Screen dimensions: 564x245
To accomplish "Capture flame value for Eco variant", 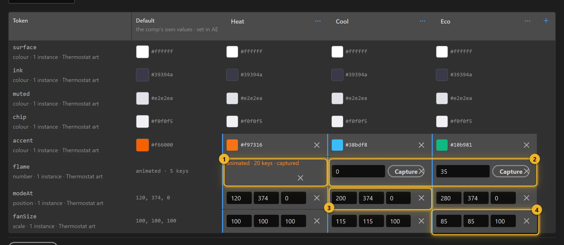I will tap(511, 171).
